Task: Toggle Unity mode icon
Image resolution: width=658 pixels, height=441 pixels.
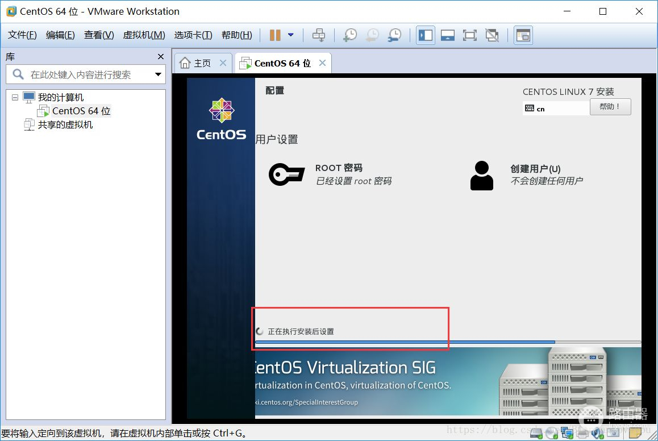Action: [x=492, y=35]
